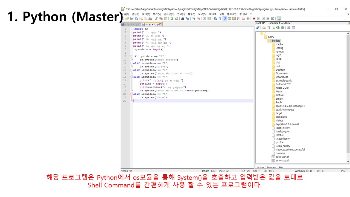Click NppFTP upload file green arrow

tap(274, 28)
